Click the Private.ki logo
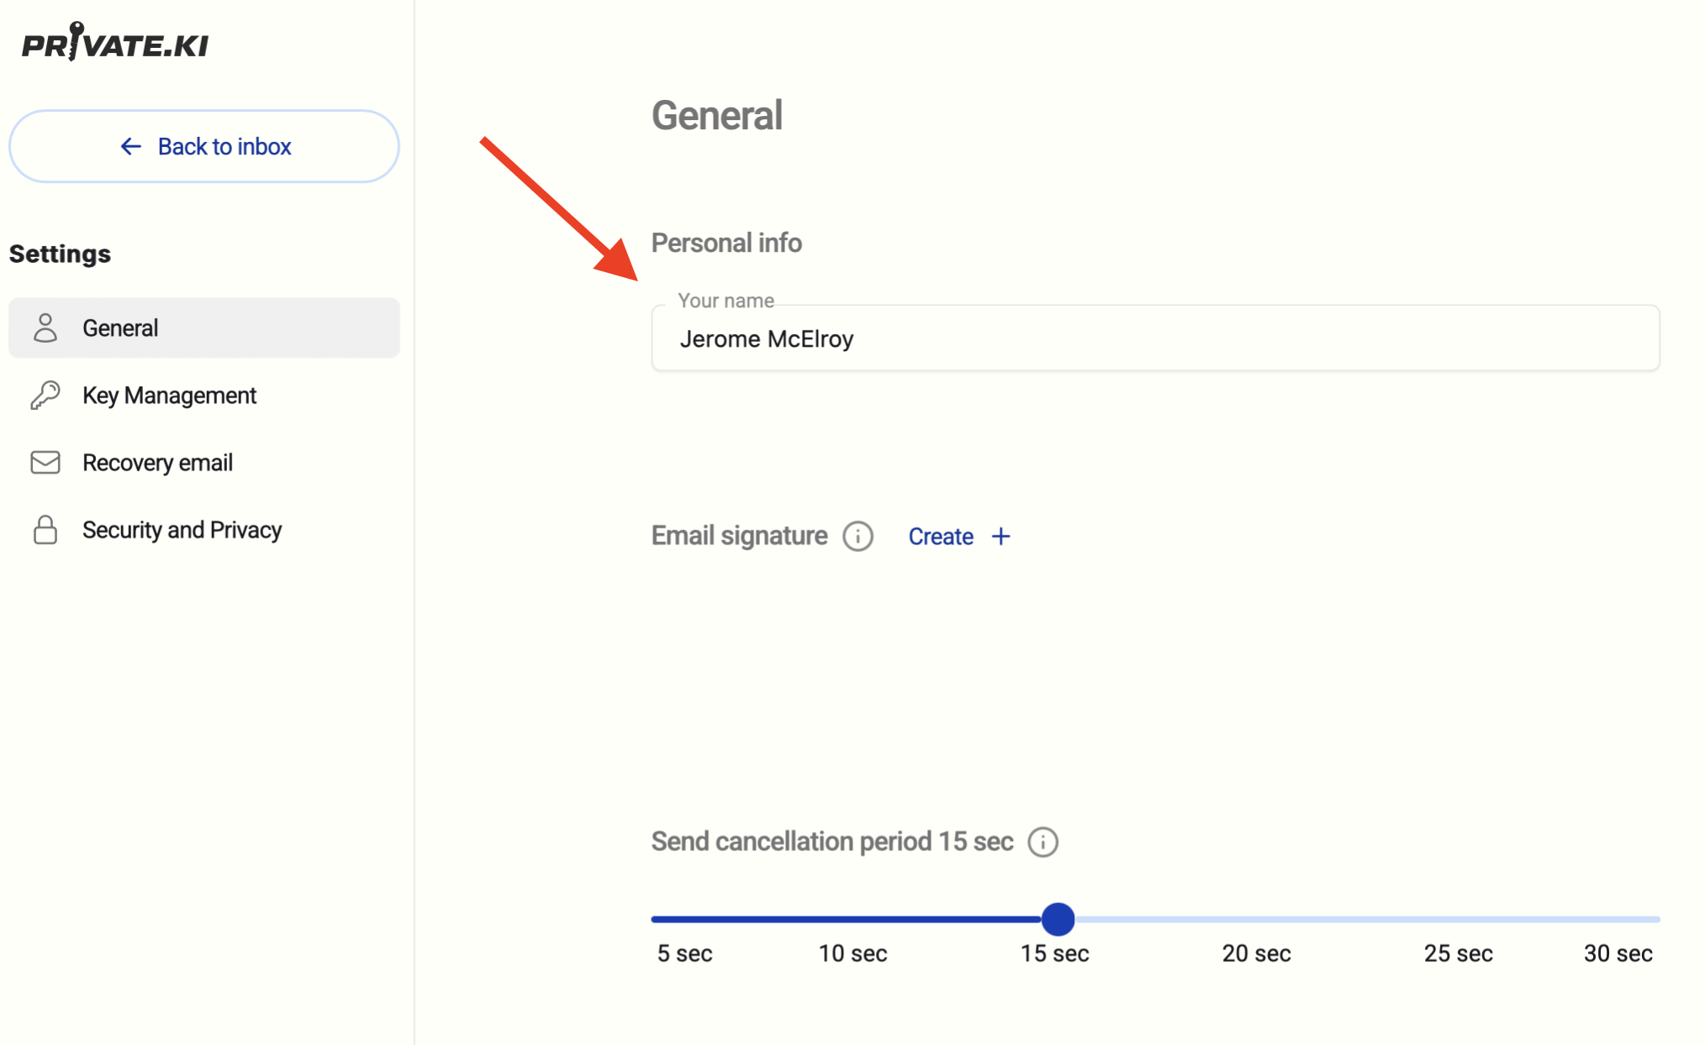 pyautogui.click(x=115, y=42)
